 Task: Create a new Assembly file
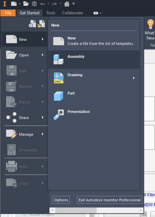coord(94,59)
